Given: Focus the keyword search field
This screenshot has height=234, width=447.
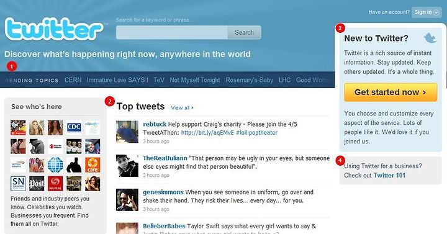Looking at the screenshot, I should point(172,32).
